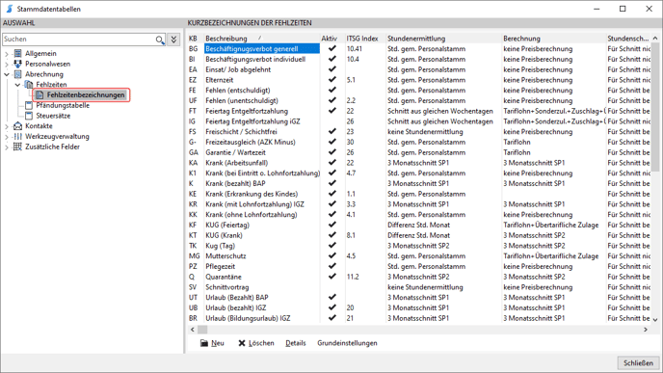Click the scroll-right arrow of table

point(646,330)
